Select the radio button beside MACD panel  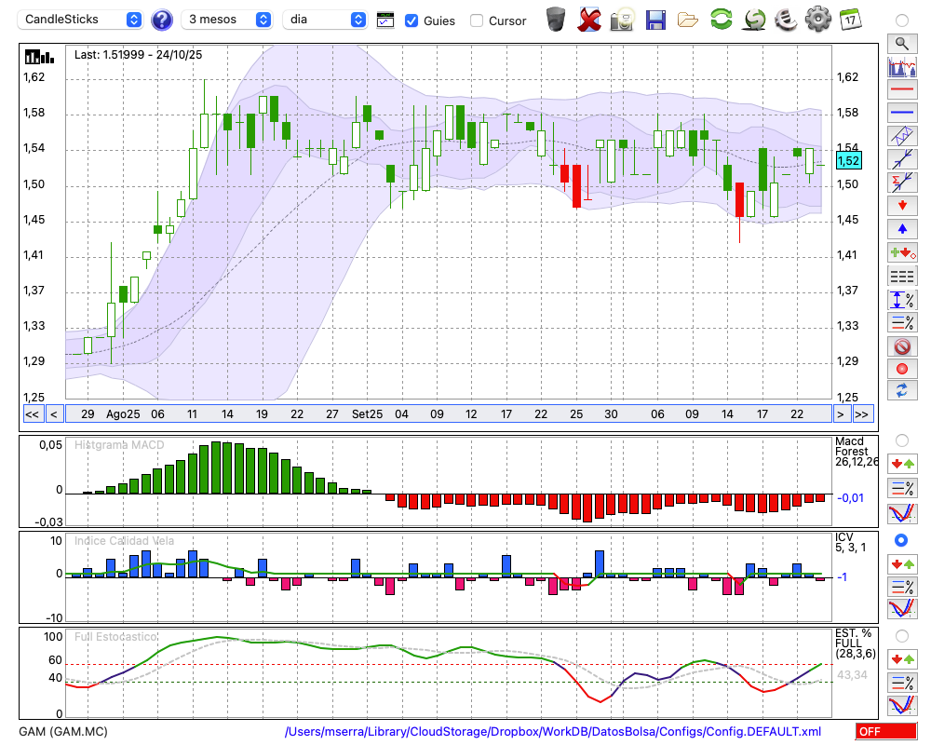coord(901,440)
